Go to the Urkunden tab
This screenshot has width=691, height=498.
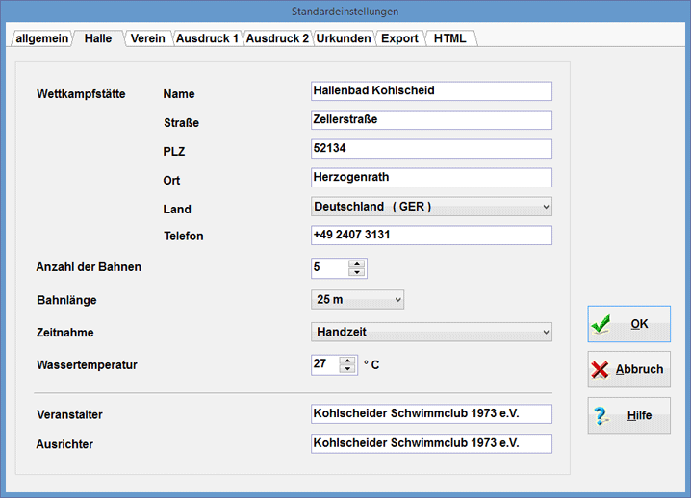343,38
